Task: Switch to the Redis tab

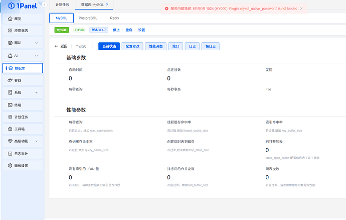Action: pos(114,18)
